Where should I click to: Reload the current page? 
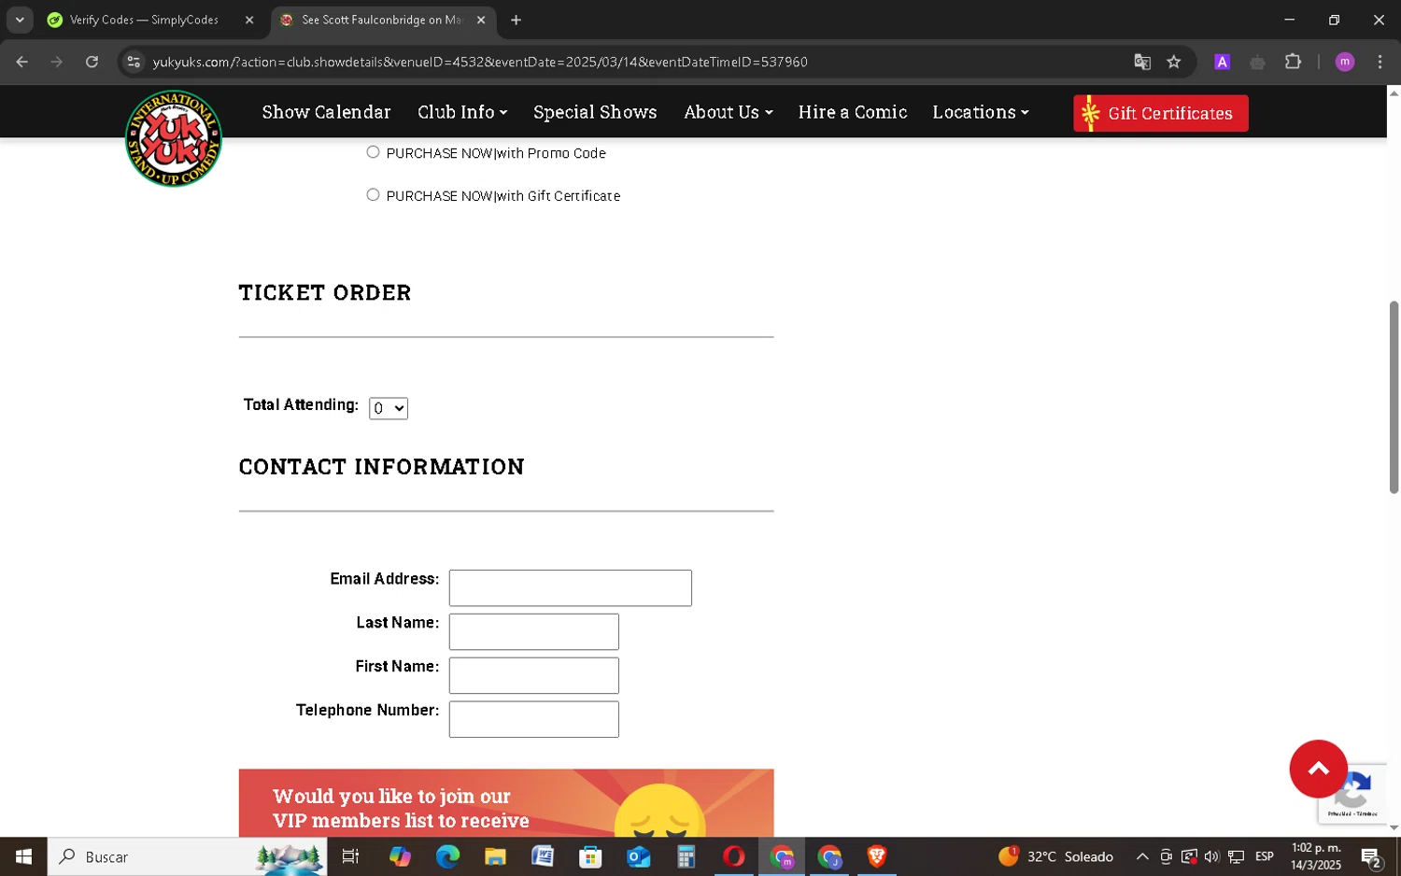[92, 62]
